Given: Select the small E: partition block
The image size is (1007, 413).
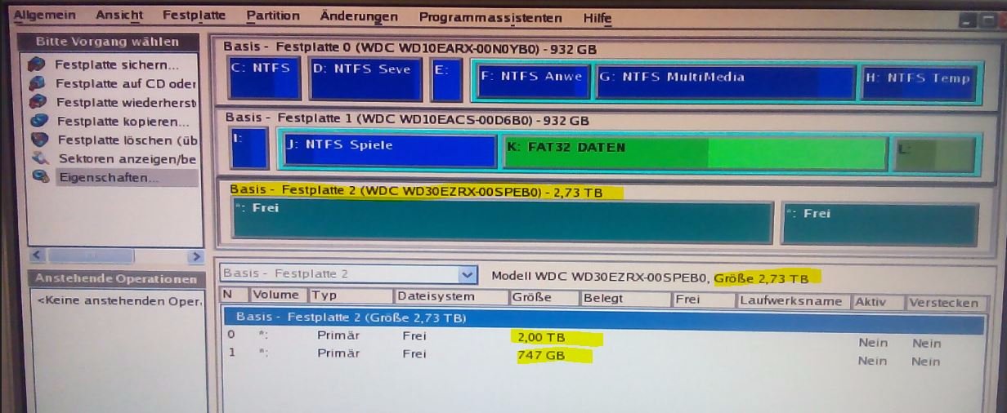Looking at the screenshot, I should tap(446, 80).
